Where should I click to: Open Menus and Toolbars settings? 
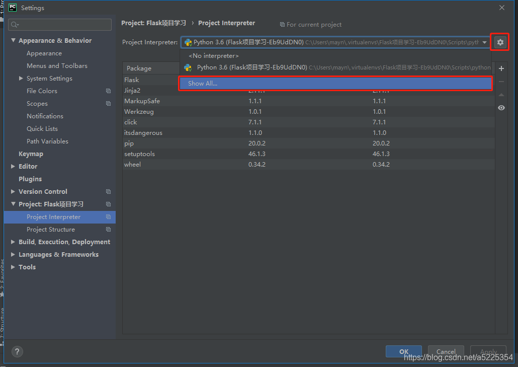pyautogui.click(x=57, y=66)
